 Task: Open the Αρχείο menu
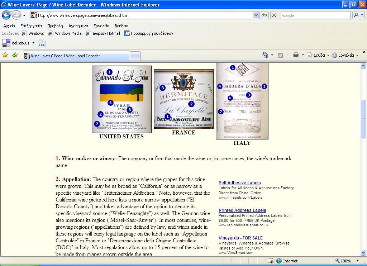9,26
